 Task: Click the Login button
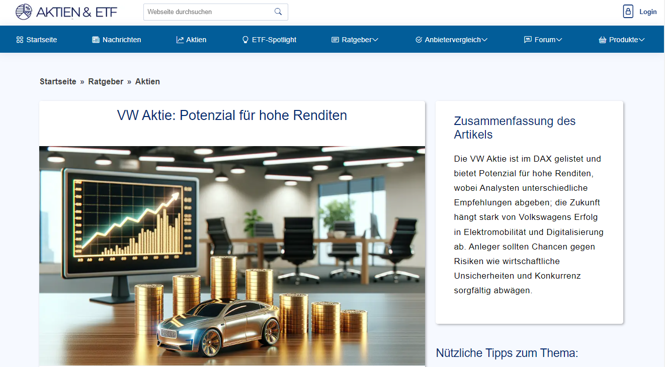tap(648, 11)
